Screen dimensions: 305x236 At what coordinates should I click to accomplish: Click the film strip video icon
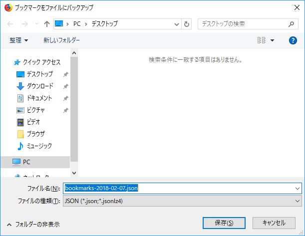coord(20,122)
